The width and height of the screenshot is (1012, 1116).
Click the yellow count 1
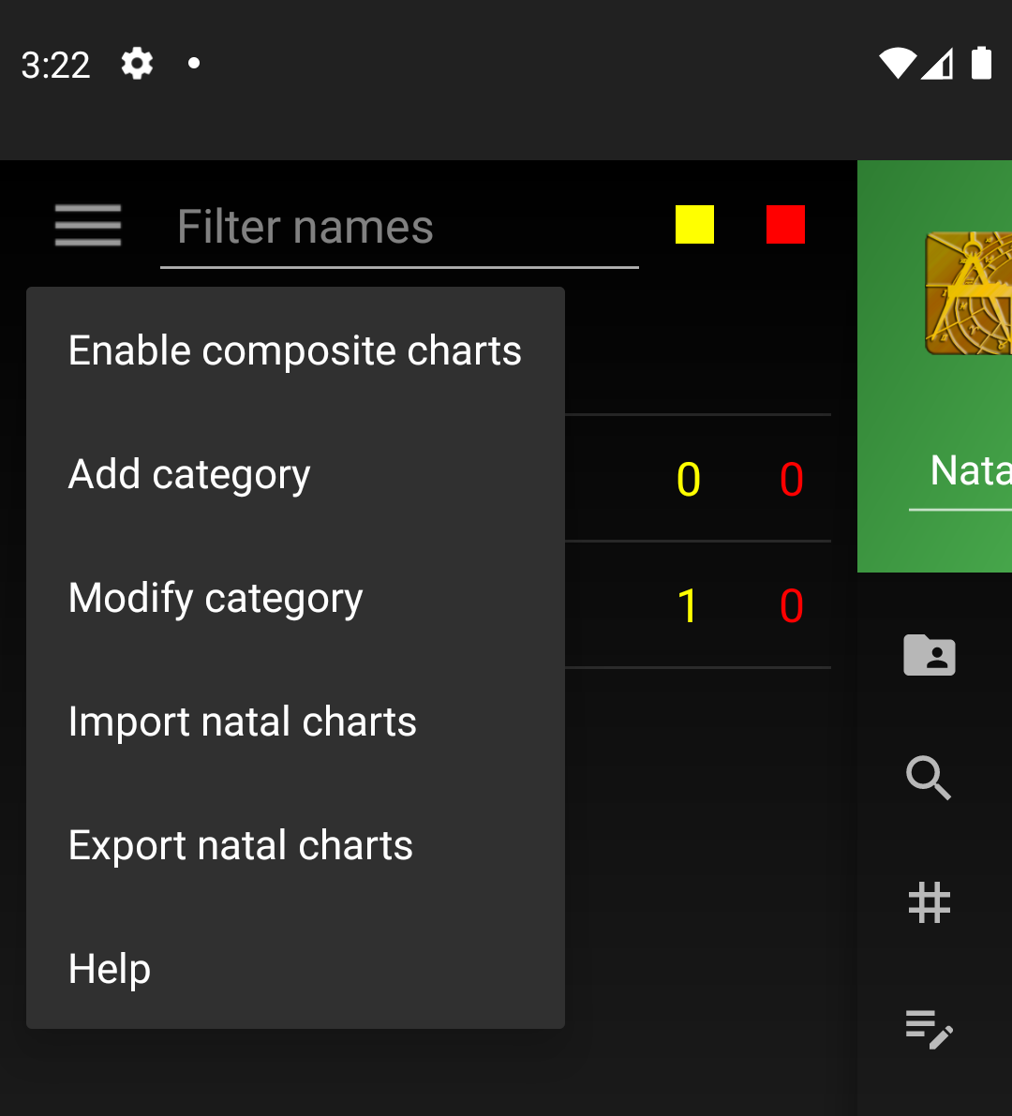(x=688, y=605)
